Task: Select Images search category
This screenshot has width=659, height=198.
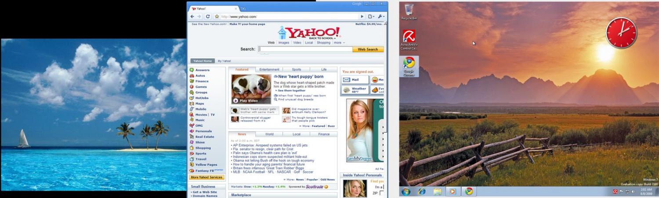Action: [283, 43]
